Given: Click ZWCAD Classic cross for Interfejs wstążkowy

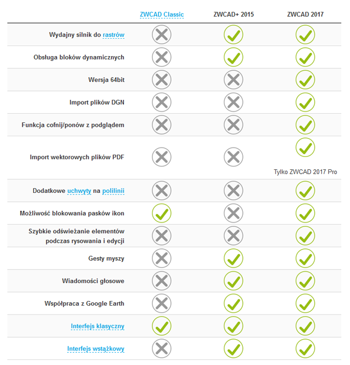Looking at the screenshot, I should pos(162,349).
